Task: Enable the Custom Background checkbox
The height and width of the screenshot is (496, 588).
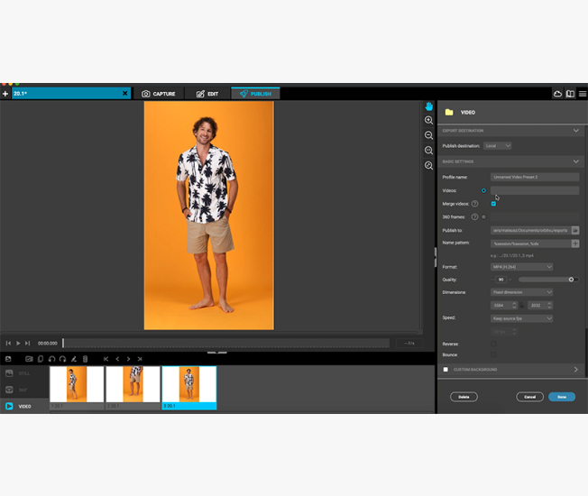Action: (446, 369)
